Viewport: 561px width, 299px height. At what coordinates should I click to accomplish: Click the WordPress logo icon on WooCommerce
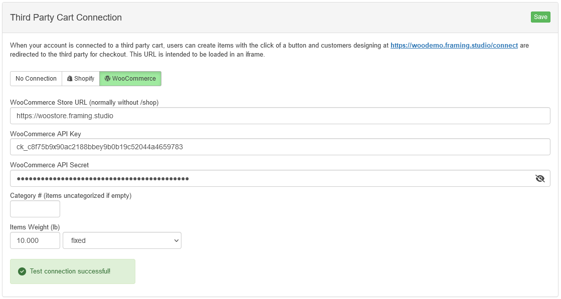107,79
